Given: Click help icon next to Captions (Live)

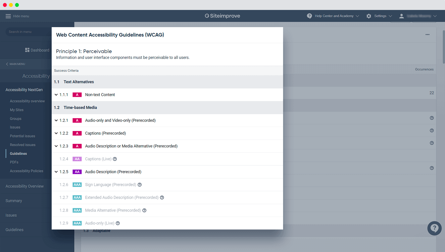Looking at the screenshot, I should pos(115,159).
